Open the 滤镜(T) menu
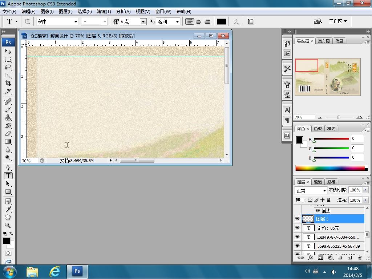Image resolution: width=372 pixels, height=279 pixels. pyautogui.click(x=104, y=11)
